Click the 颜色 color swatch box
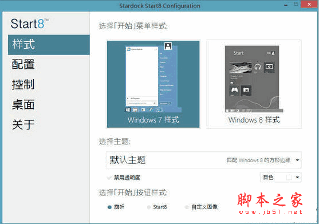Screen dimensions: 319x224 [x=289, y=178]
